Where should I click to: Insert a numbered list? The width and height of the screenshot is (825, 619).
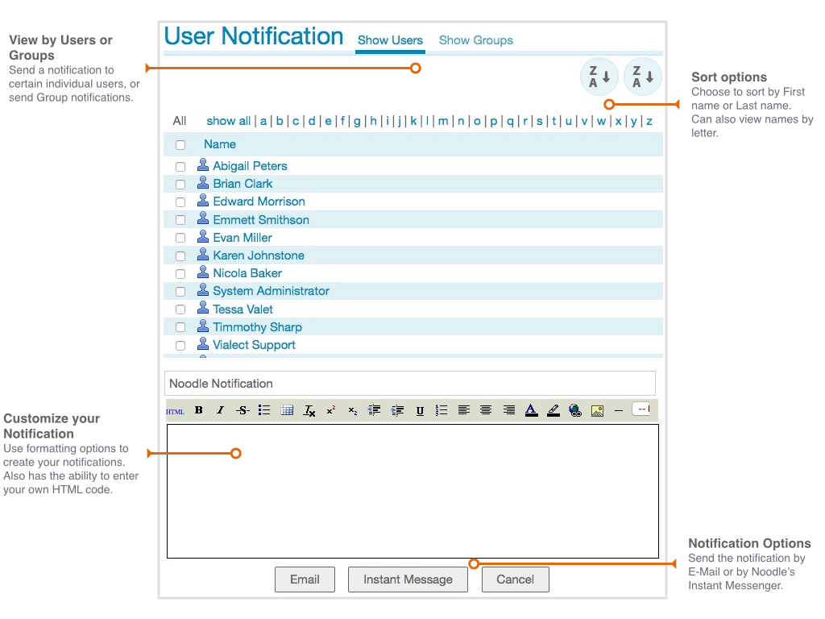pyautogui.click(x=442, y=410)
